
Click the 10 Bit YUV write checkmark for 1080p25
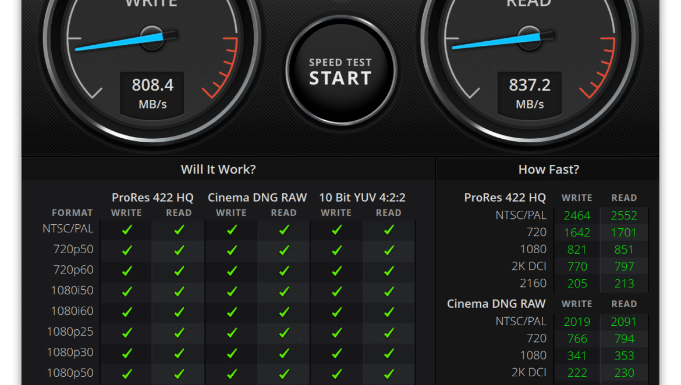(x=336, y=333)
